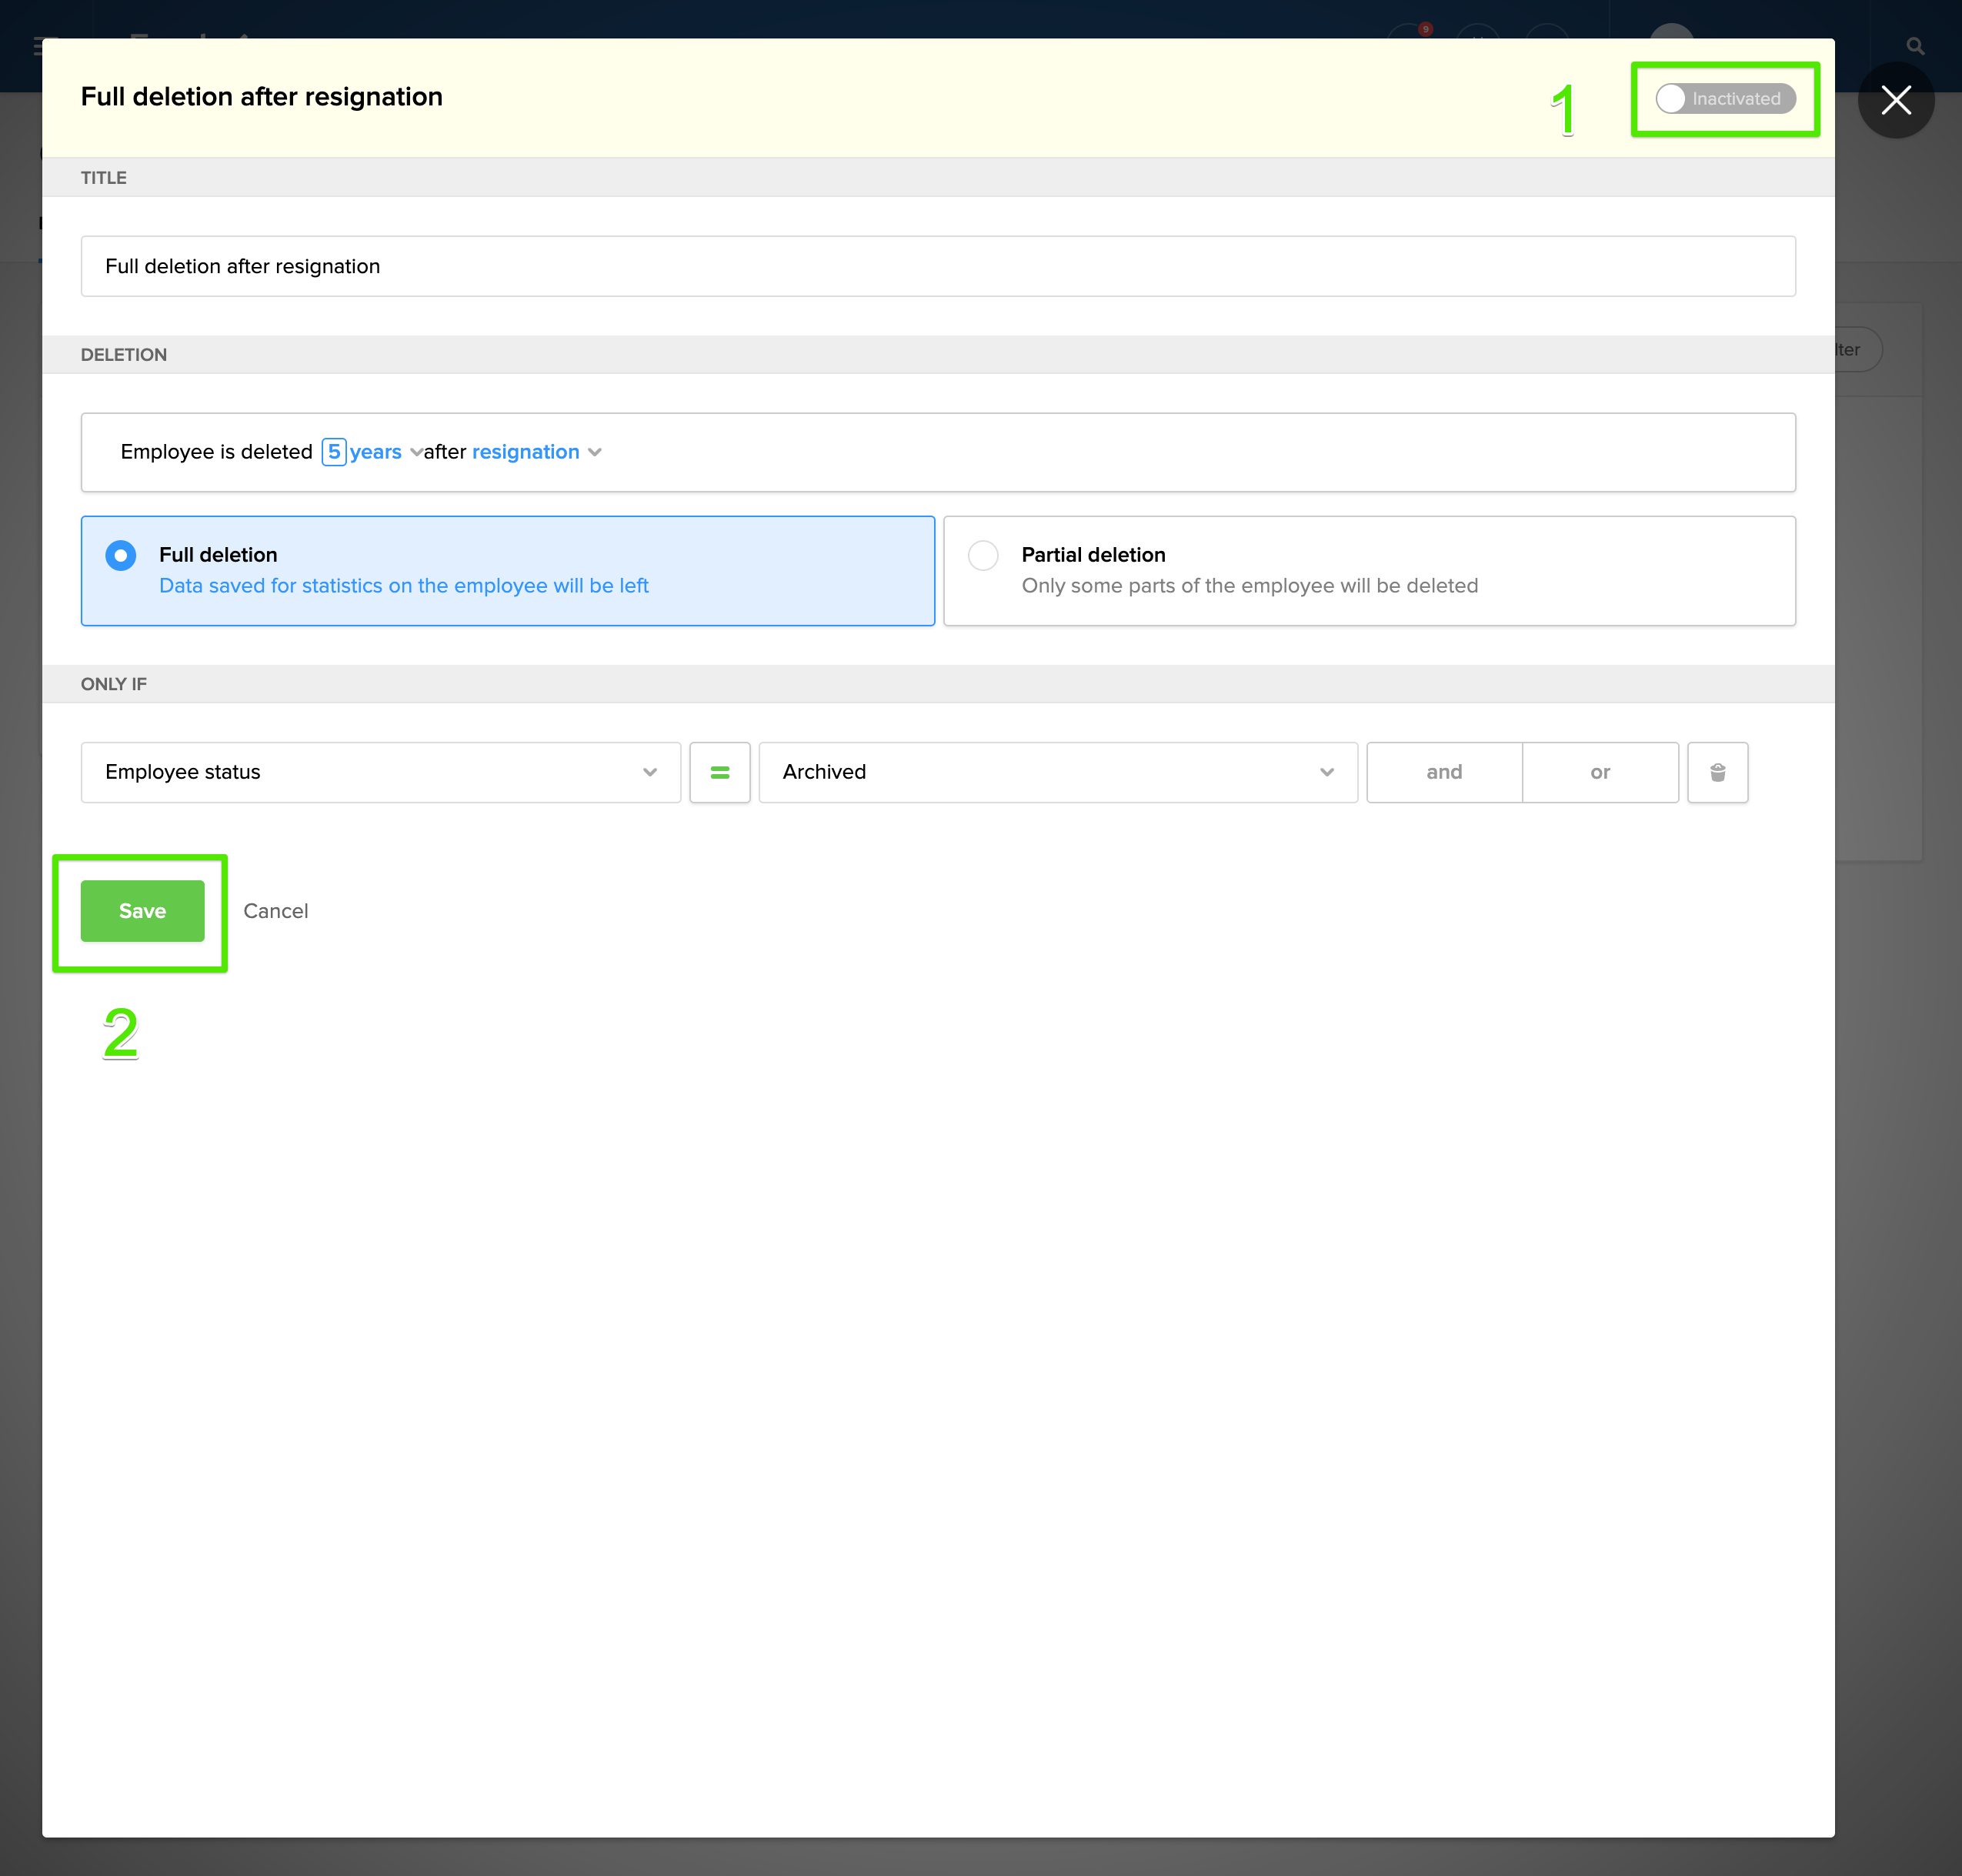Delete the condition with trash icon

click(1717, 772)
